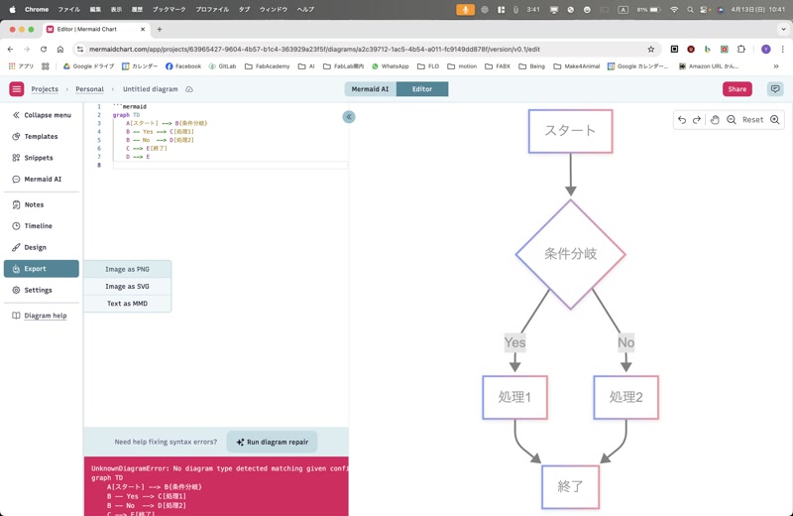Open Templates in sidebar

(x=35, y=136)
